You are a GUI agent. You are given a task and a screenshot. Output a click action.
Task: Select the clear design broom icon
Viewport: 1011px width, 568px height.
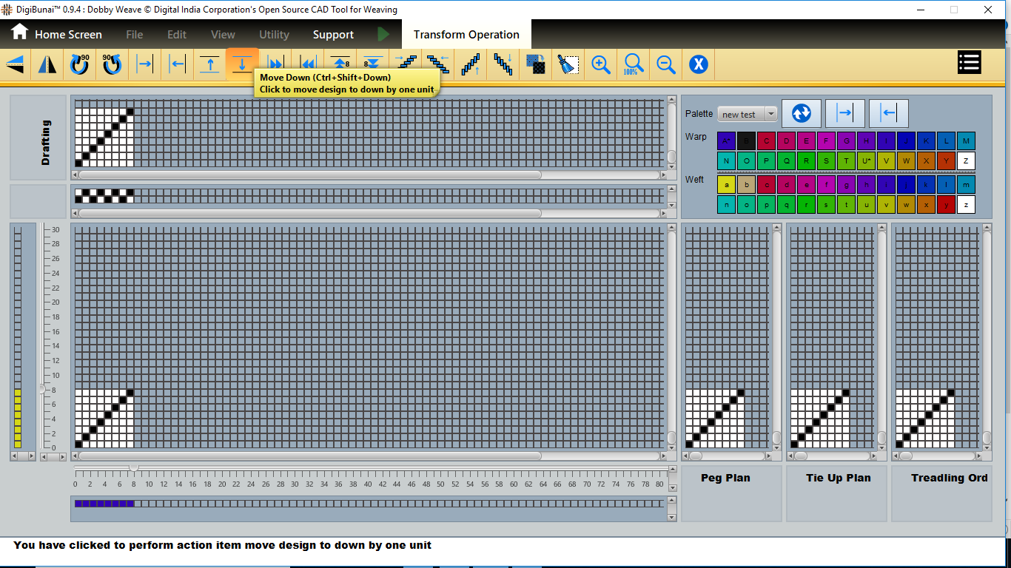click(568, 65)
